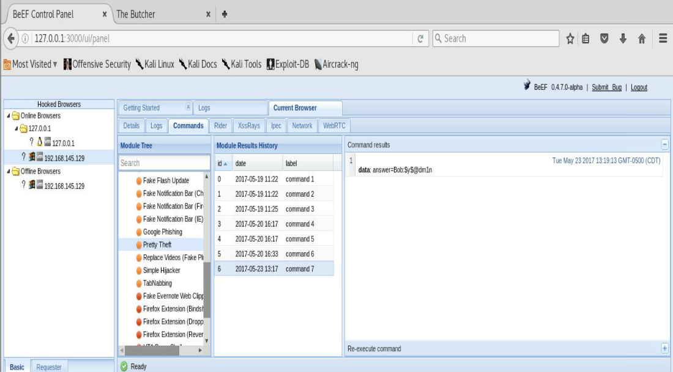Collapse the Command results panel
The height and width of the screenshot is (372, 673).
(x=664, y=144)
